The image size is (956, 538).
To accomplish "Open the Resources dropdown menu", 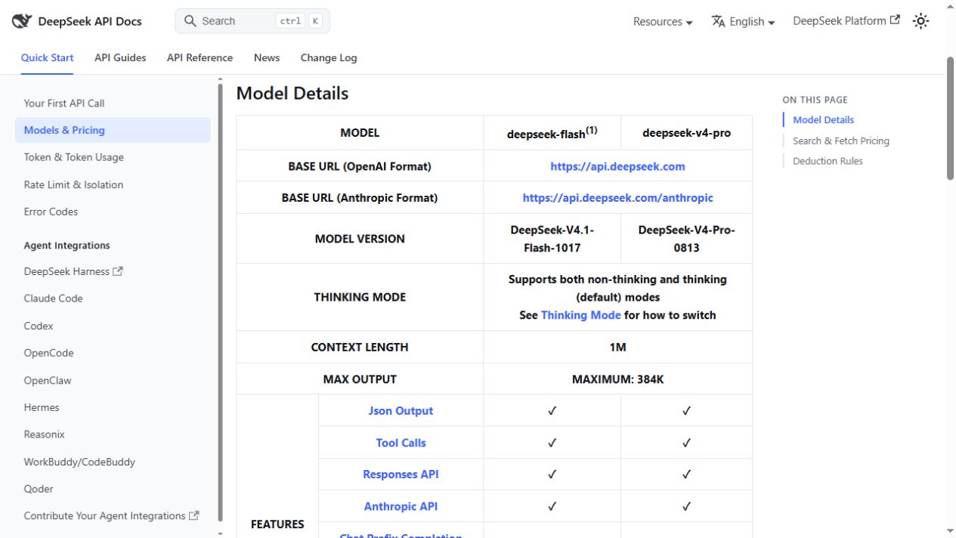I will (663, 21).
